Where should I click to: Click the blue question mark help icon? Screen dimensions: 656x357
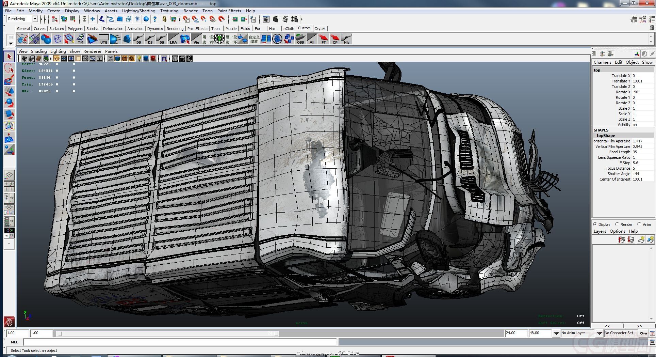[x=155, y=19]
